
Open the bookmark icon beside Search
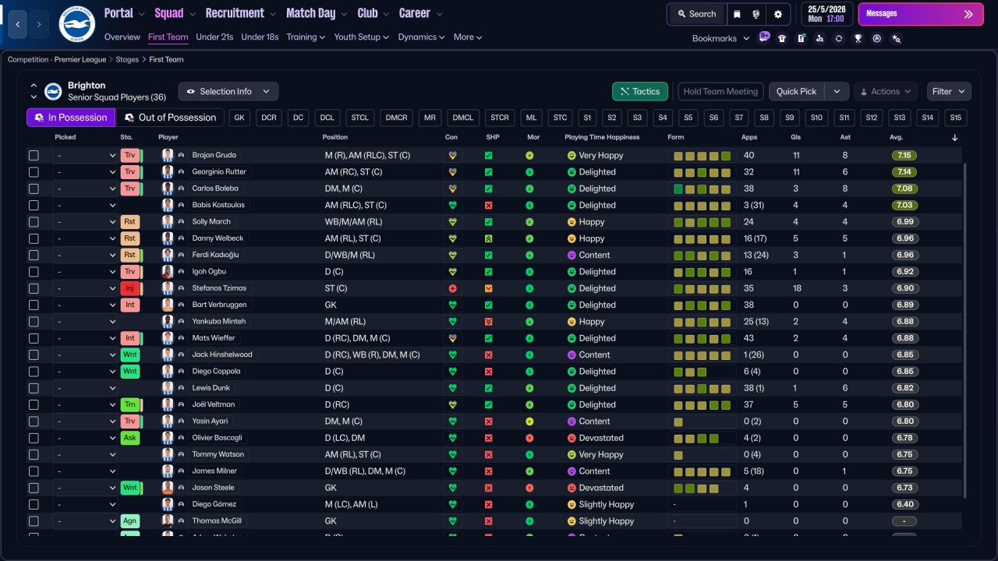click(737, 14)
